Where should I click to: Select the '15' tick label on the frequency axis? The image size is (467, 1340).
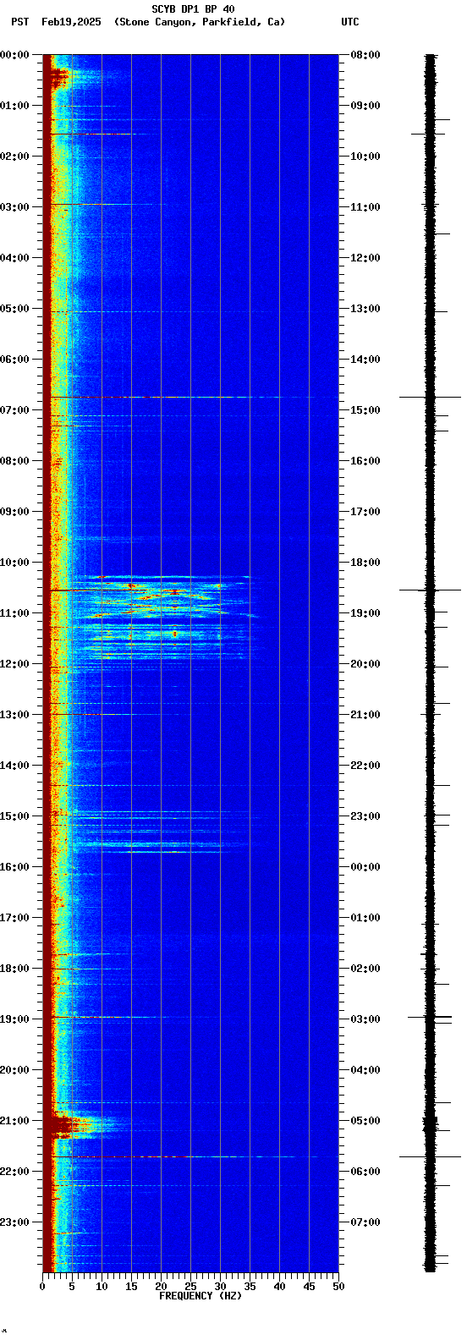click(x=131, y=1287)
